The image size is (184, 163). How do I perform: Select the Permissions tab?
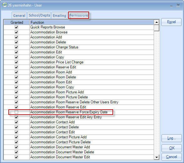pyautogui.click(x=79, y=15)
